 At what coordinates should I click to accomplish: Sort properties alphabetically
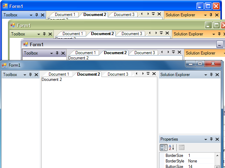(172, 148)
